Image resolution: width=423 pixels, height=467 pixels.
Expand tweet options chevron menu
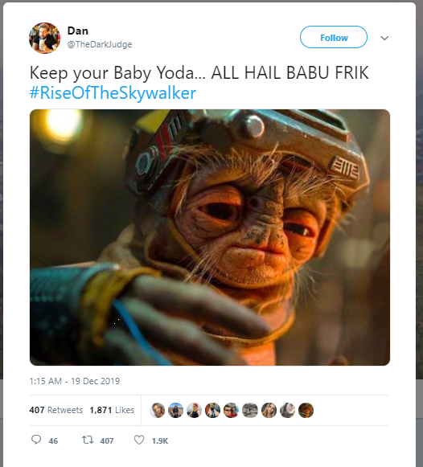click(384, 38)
